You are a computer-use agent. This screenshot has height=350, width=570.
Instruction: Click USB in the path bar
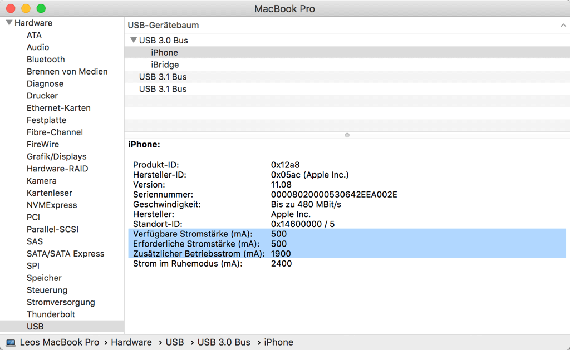[175, 342]
